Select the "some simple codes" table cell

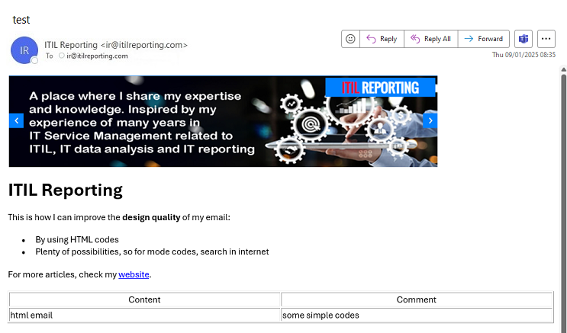(x=416, y=315)
